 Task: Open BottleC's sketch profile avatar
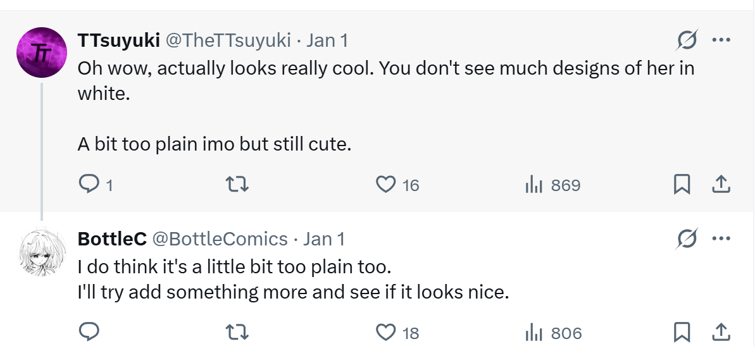[x=41, y=252]
